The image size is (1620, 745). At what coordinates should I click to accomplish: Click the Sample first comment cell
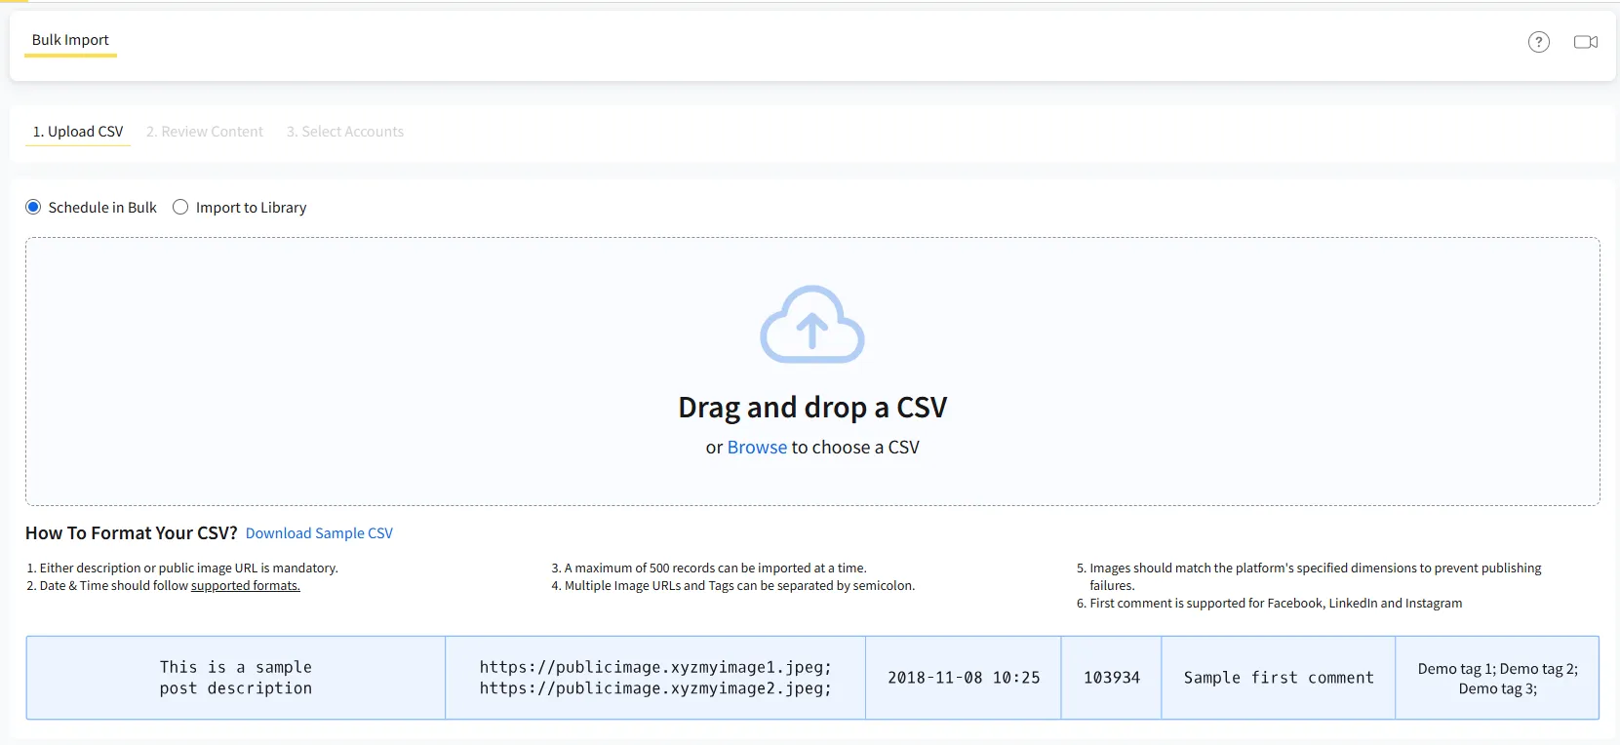point(1279,678)
